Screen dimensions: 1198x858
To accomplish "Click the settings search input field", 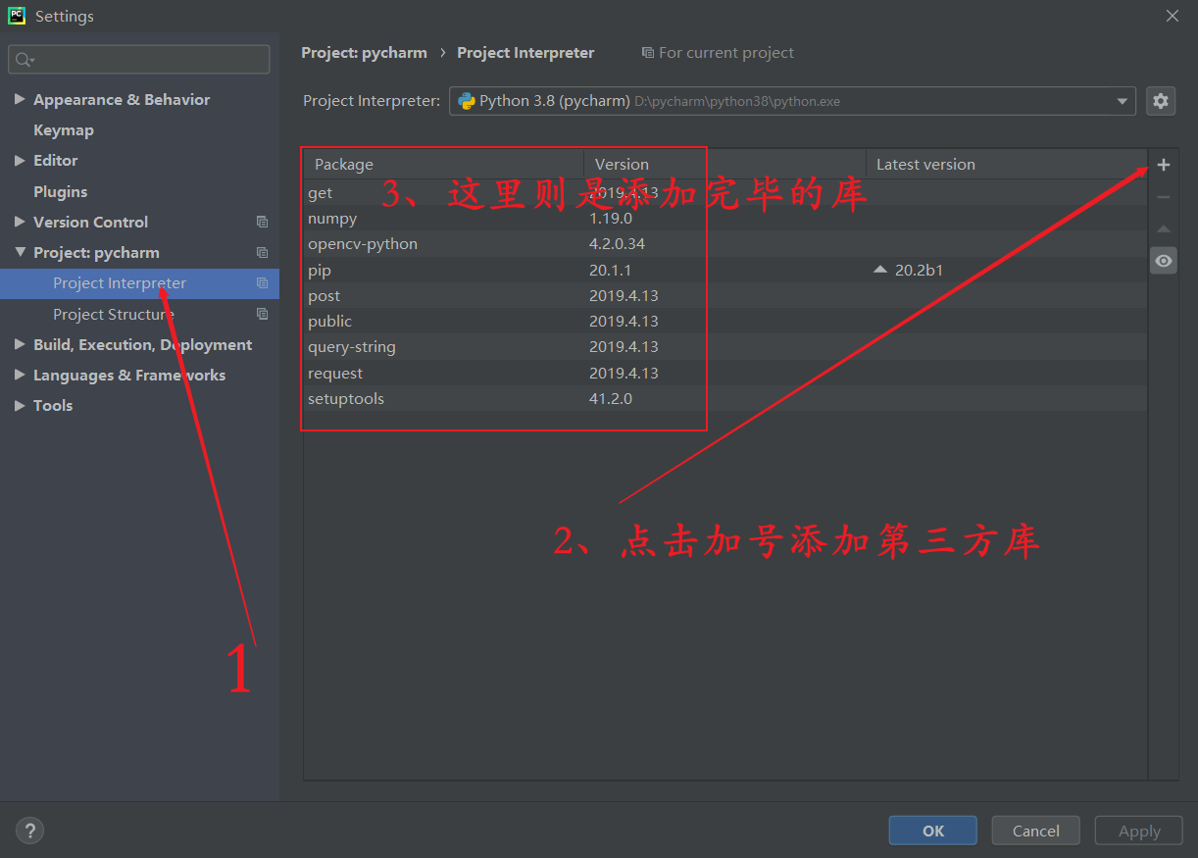I will tap(139, 59).
